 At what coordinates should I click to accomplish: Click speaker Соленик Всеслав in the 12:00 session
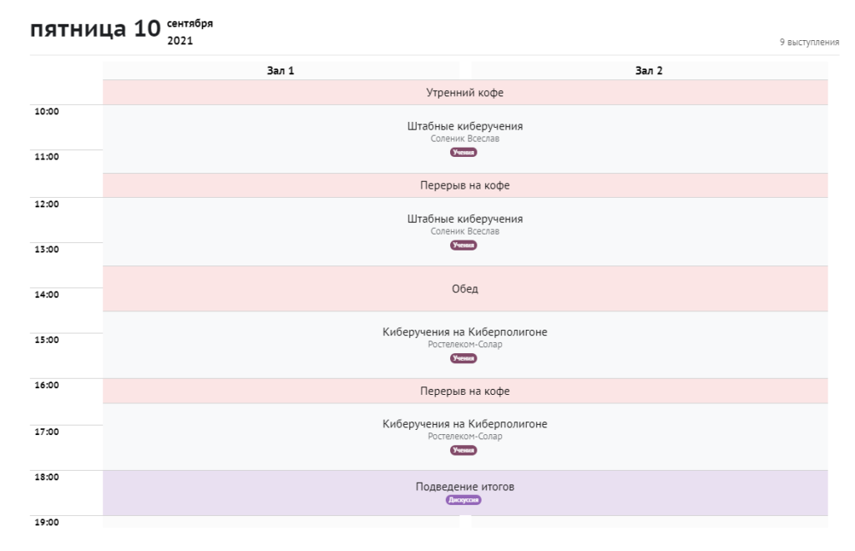click(464, 231)
